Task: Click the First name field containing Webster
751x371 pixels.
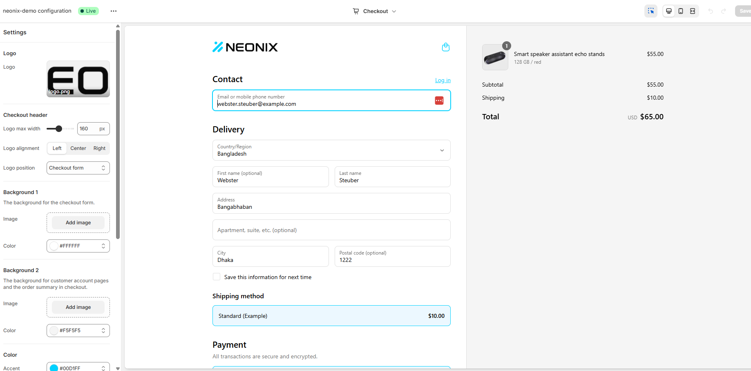Action: pyautogui.click(x=270, y=177)
